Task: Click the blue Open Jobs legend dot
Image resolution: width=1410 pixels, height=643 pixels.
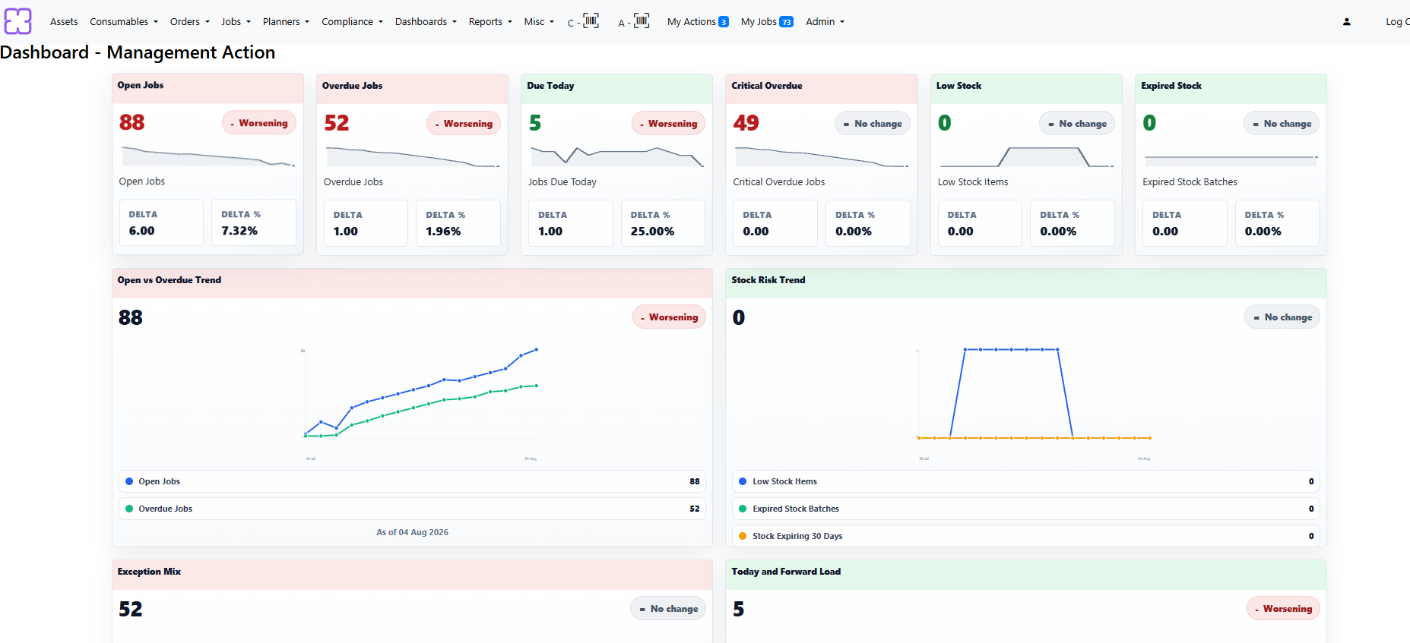Action: pos(129,481)
